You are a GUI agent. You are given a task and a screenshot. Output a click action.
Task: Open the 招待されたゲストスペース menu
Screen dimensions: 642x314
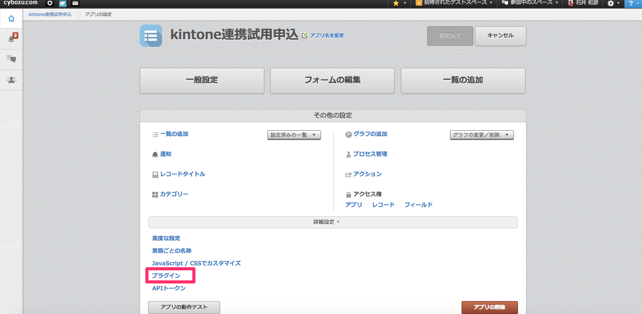453,3
